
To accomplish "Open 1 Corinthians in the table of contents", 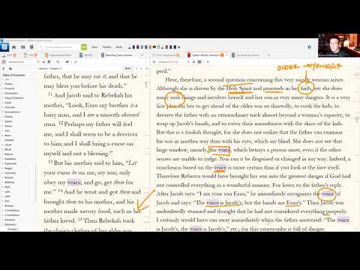I will tap(12, 211).
